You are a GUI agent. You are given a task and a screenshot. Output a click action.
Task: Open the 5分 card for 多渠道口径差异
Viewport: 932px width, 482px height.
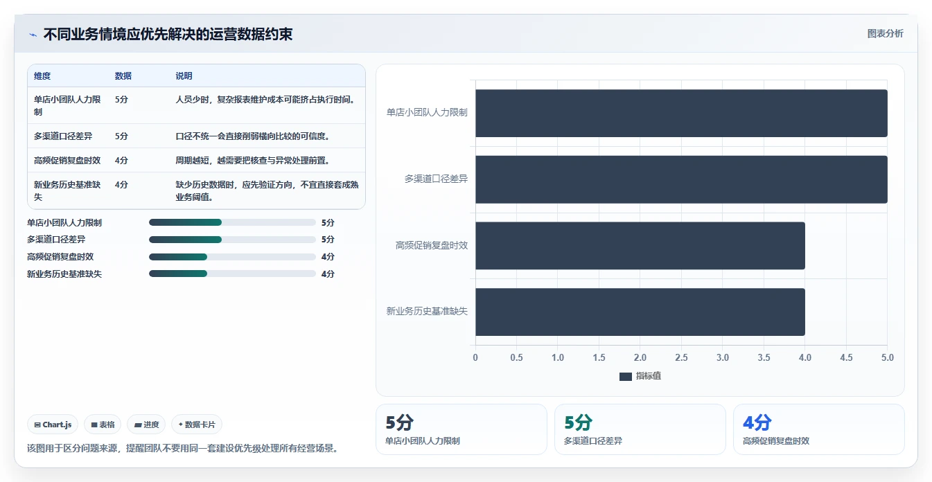[640, 429]
